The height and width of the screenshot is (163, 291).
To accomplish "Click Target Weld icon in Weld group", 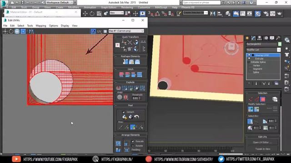I will pos(120,97).
